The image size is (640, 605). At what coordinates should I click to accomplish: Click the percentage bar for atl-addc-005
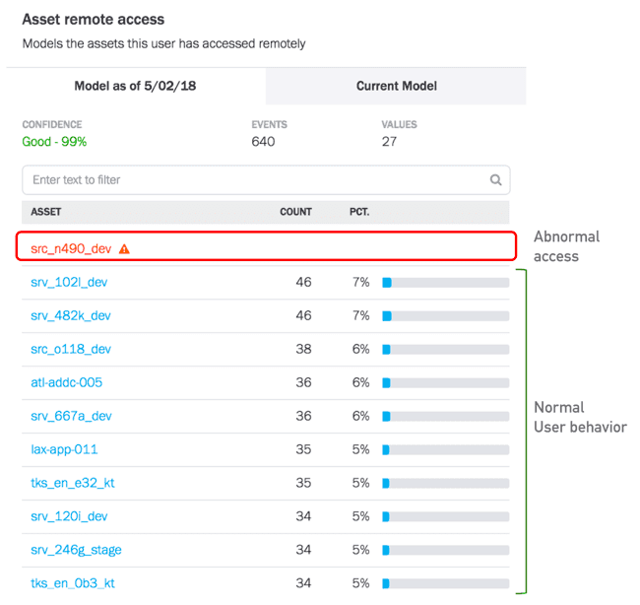coord(446,382)
